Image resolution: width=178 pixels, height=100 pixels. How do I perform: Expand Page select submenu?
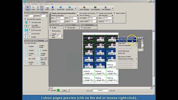coord(127,43)
